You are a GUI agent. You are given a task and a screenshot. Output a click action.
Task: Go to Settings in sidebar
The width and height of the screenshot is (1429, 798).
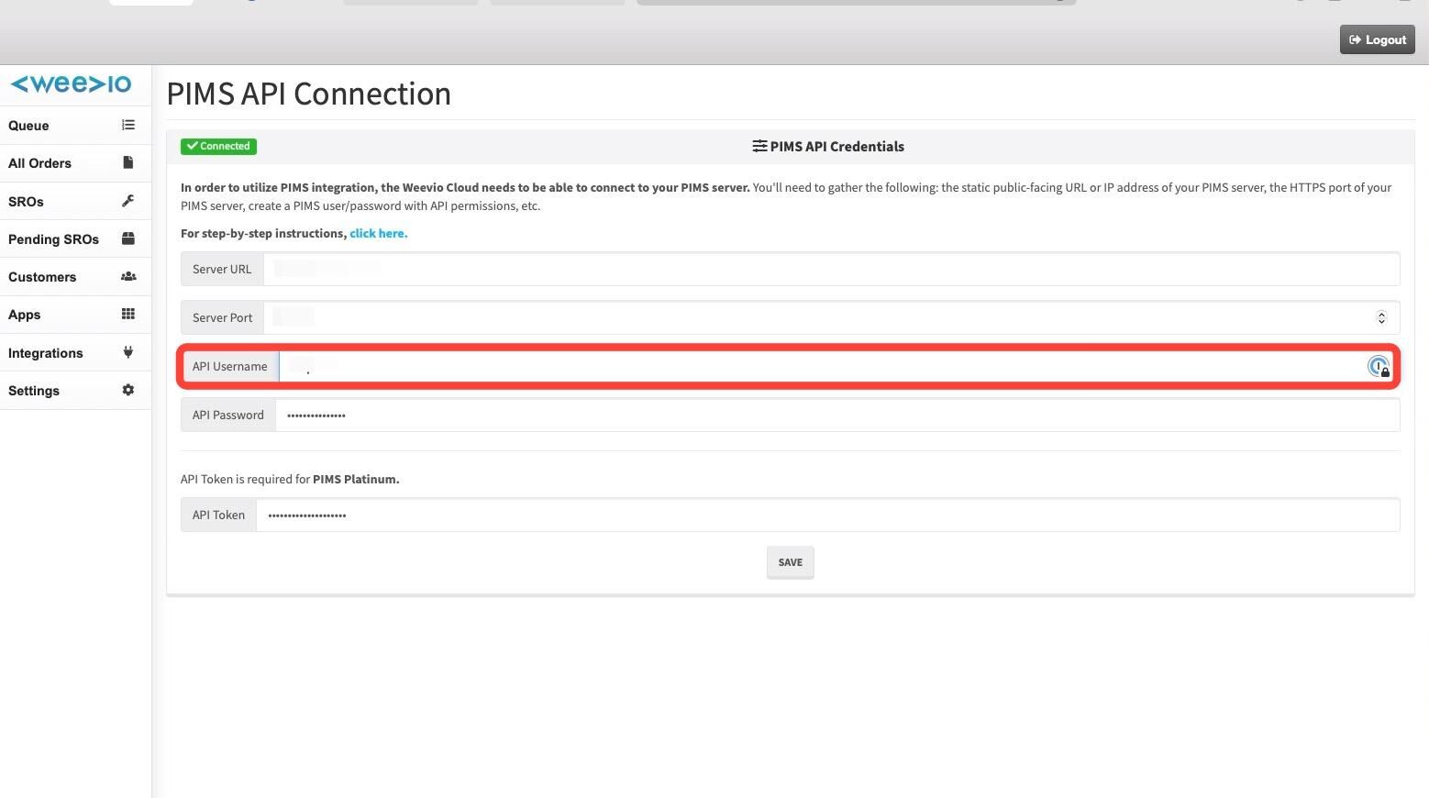click(75, 391)
